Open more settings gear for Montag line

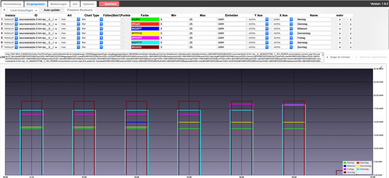[x=340, y=19]
